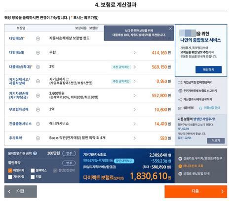Open the 추가특약 coverage link
234x201 pixels.
point(15,138)
